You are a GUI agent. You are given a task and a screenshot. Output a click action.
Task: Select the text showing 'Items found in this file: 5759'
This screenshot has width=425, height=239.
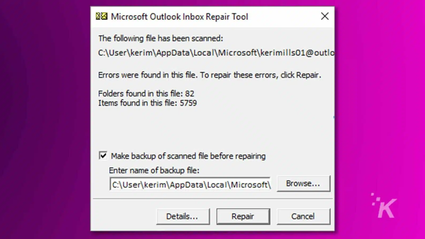pos(148,103)
